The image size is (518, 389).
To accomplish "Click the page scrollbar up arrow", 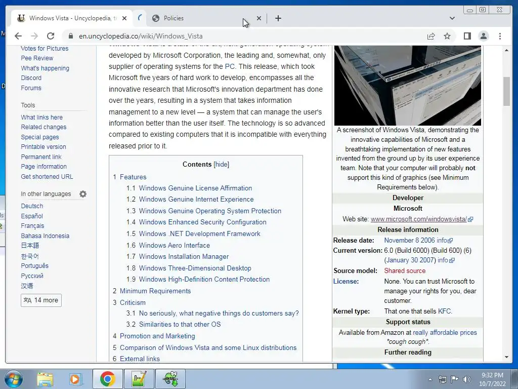I will coord(507,50).
